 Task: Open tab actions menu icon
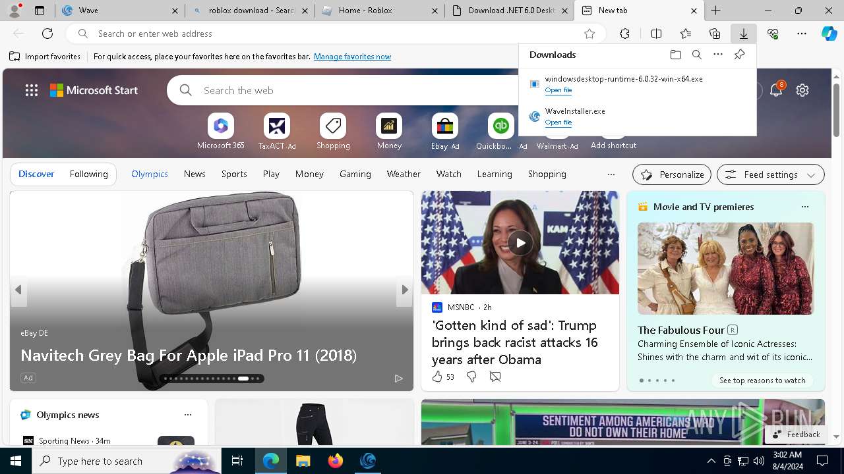tap(40, 11)
